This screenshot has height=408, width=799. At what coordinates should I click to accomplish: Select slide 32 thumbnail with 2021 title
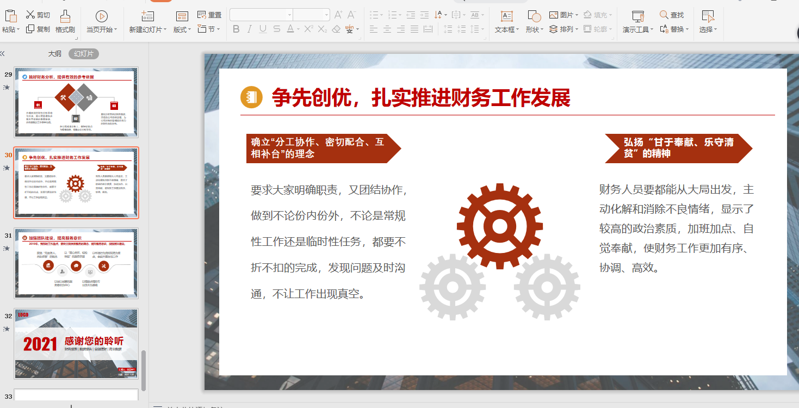point(76,343)
